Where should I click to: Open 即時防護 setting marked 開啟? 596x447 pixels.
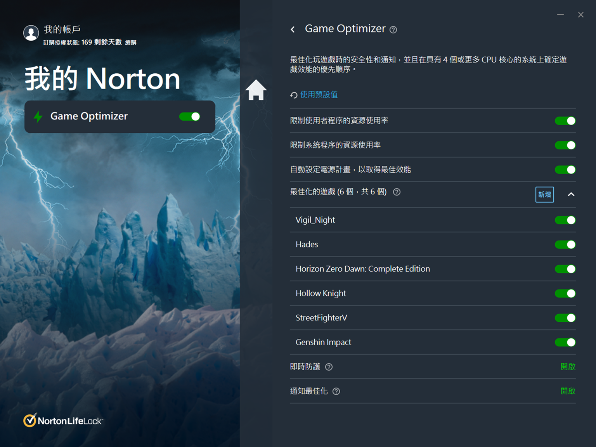(568, 367)
